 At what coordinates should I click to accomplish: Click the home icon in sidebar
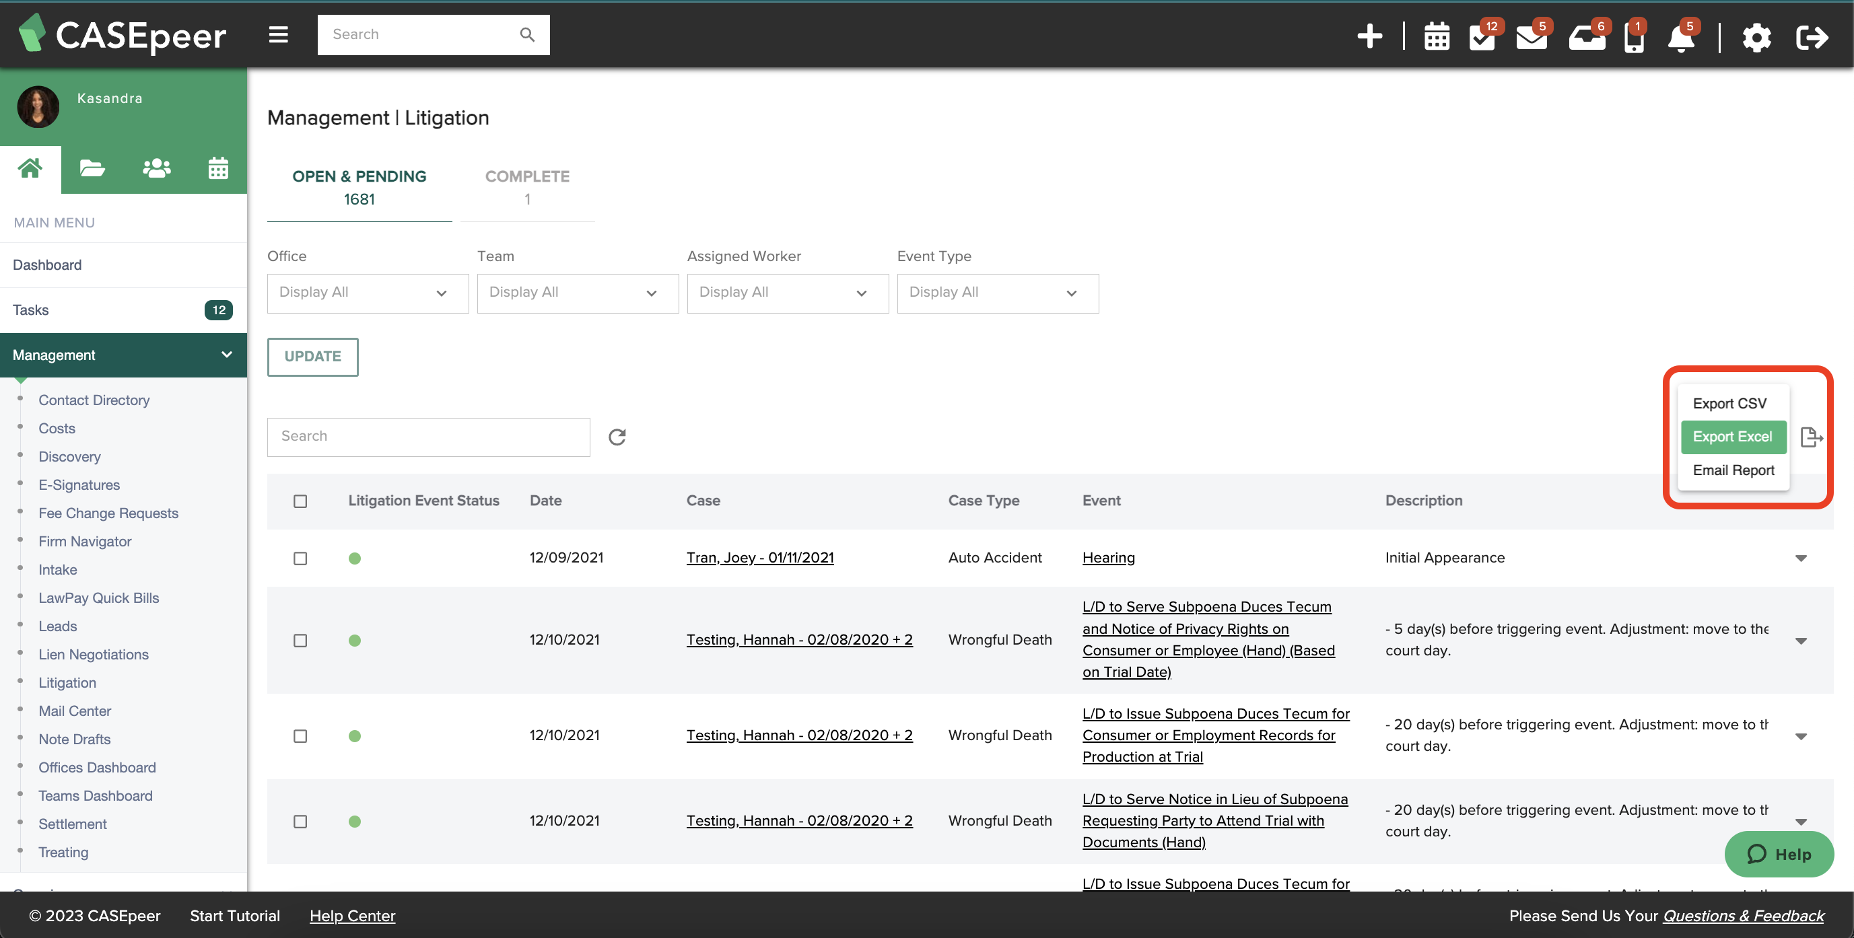coord(30,168)
